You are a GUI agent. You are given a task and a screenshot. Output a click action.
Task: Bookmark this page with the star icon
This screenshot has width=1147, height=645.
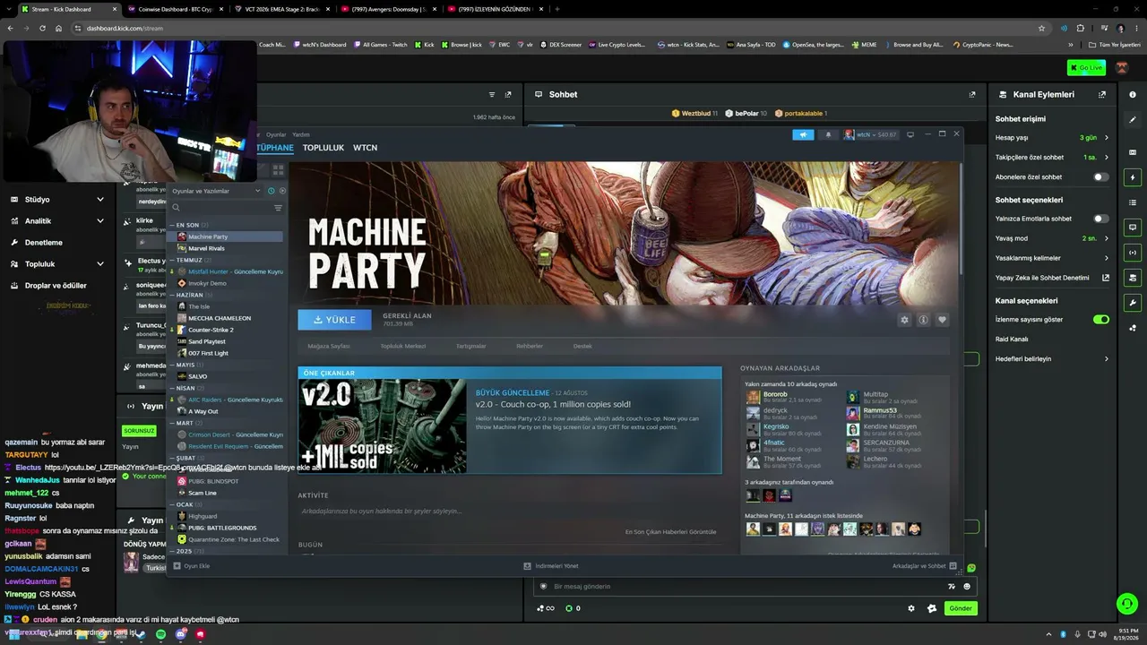[1041, 28]
